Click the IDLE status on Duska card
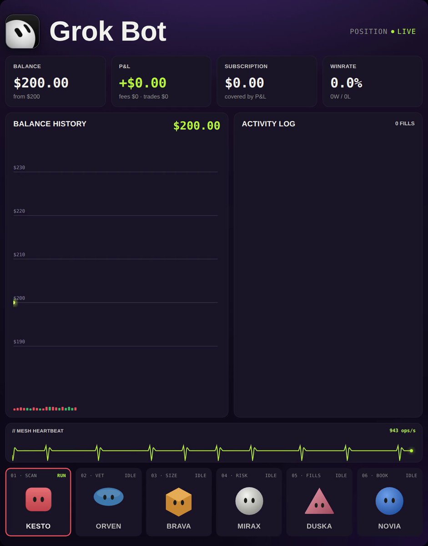The image size is (428, 546). (341, 475)
